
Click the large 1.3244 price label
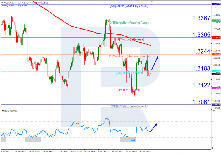click(201, 51)
